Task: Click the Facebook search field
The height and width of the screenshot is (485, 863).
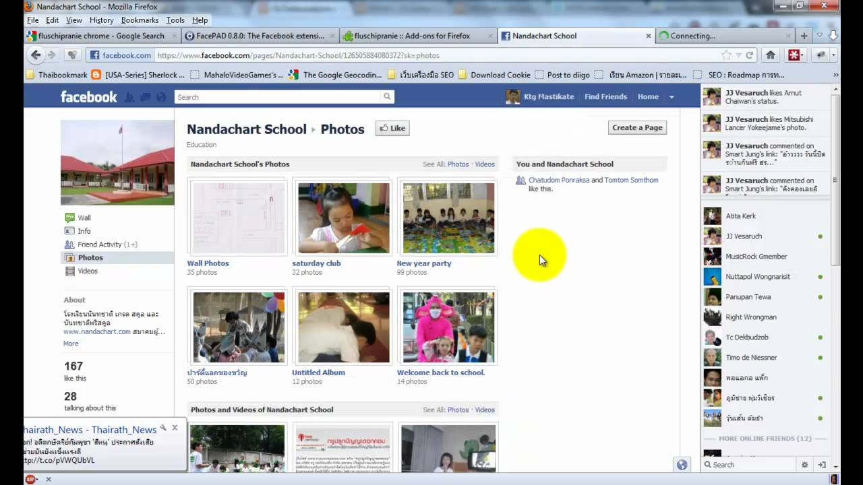Action: click(278, 97)
